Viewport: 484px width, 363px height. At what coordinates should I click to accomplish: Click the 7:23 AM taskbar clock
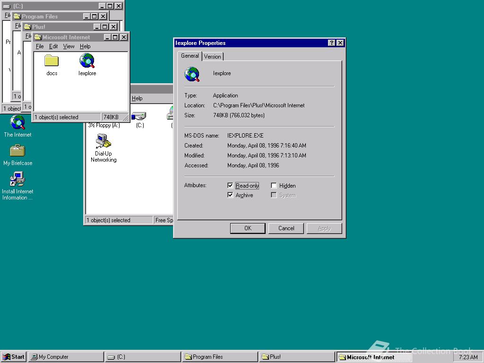click(468, 357)
